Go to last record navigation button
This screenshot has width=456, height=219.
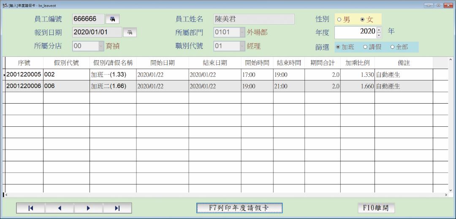[x=117, y=208]
